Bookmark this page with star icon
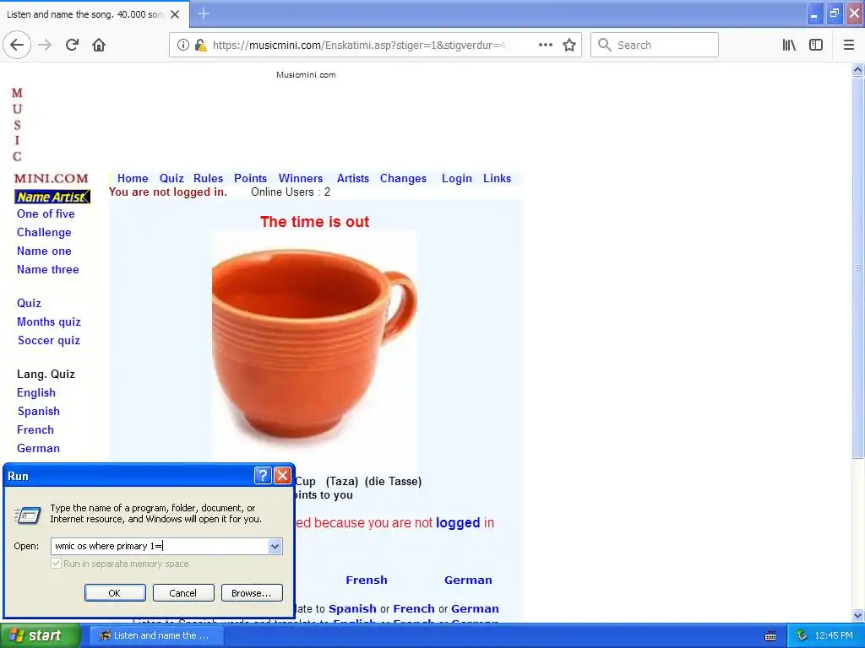865x648 pixels. pyautogui.click(x=569, y=45)
